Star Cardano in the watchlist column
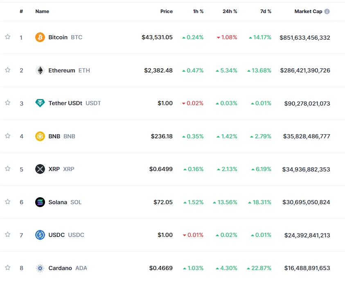345x284 pixels. [x=7, y=268]
